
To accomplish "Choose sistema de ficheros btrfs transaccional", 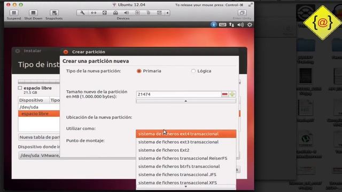I will [x=186, y=166].
